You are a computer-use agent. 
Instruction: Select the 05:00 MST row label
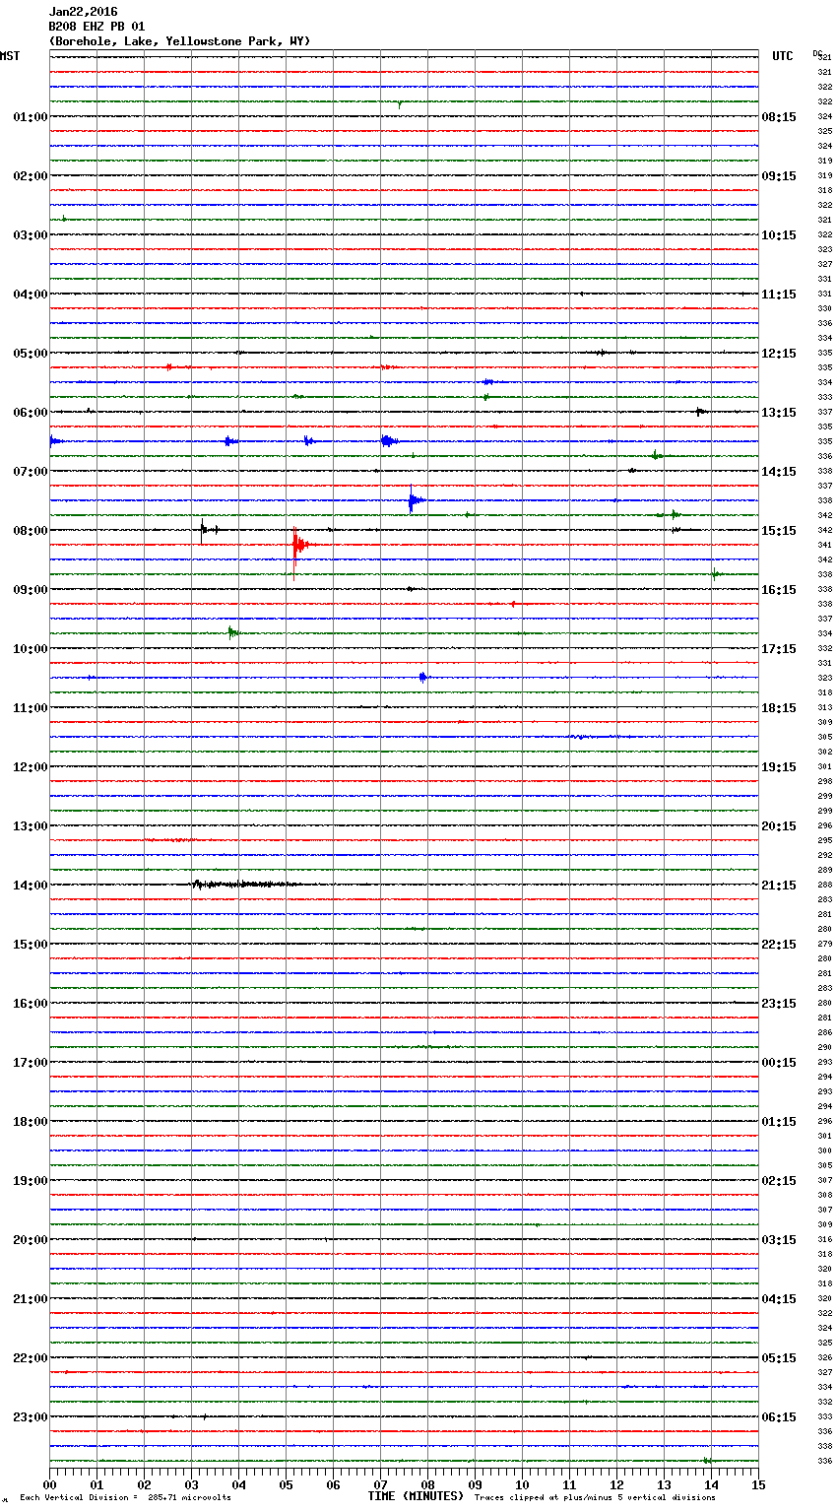tap(31, 354)
